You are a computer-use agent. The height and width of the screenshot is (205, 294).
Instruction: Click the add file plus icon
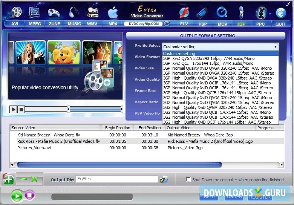[x=8, y=179]
